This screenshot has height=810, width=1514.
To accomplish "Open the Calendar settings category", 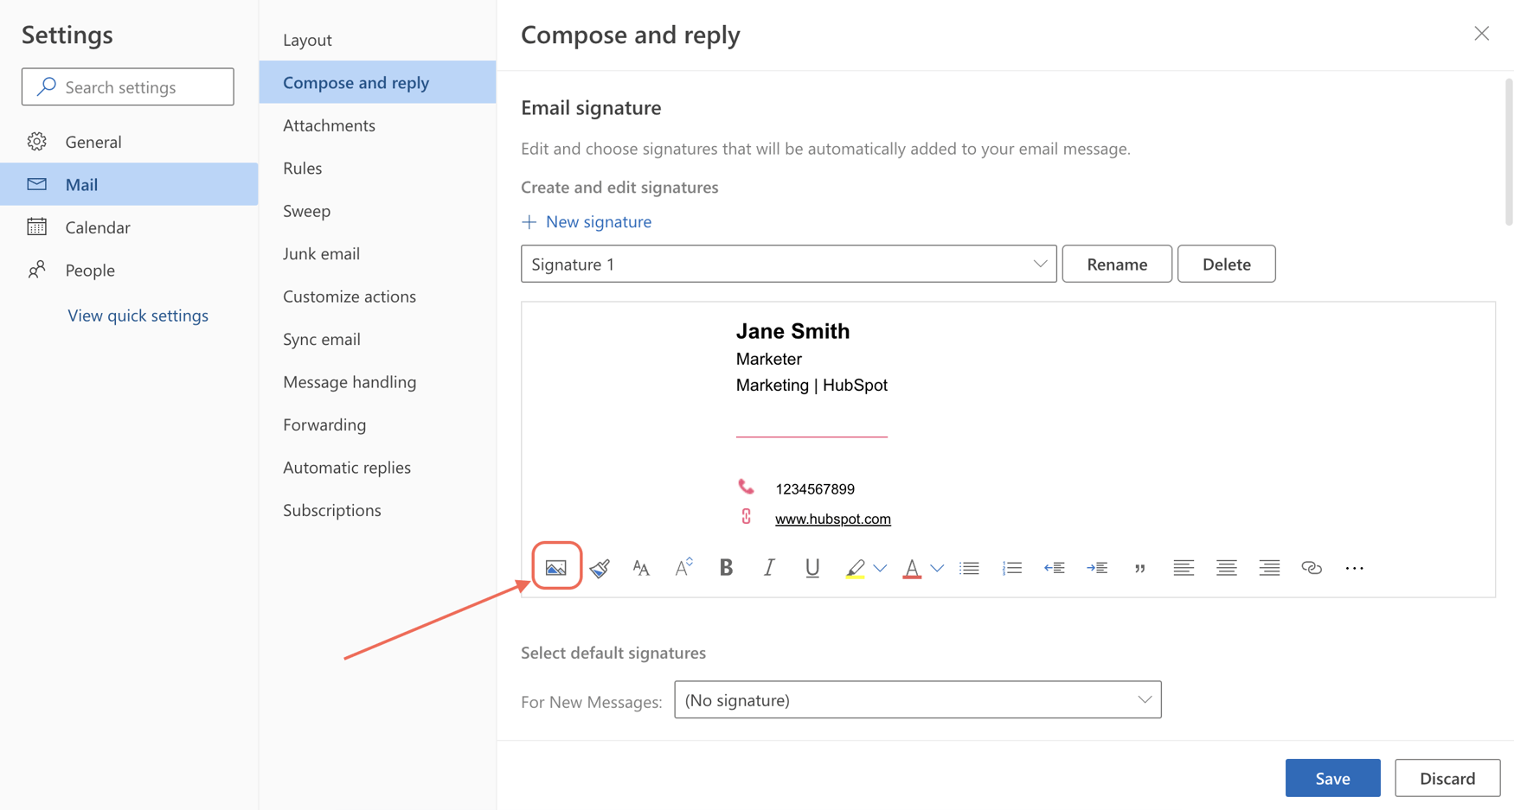I will [x=99, y=226].
